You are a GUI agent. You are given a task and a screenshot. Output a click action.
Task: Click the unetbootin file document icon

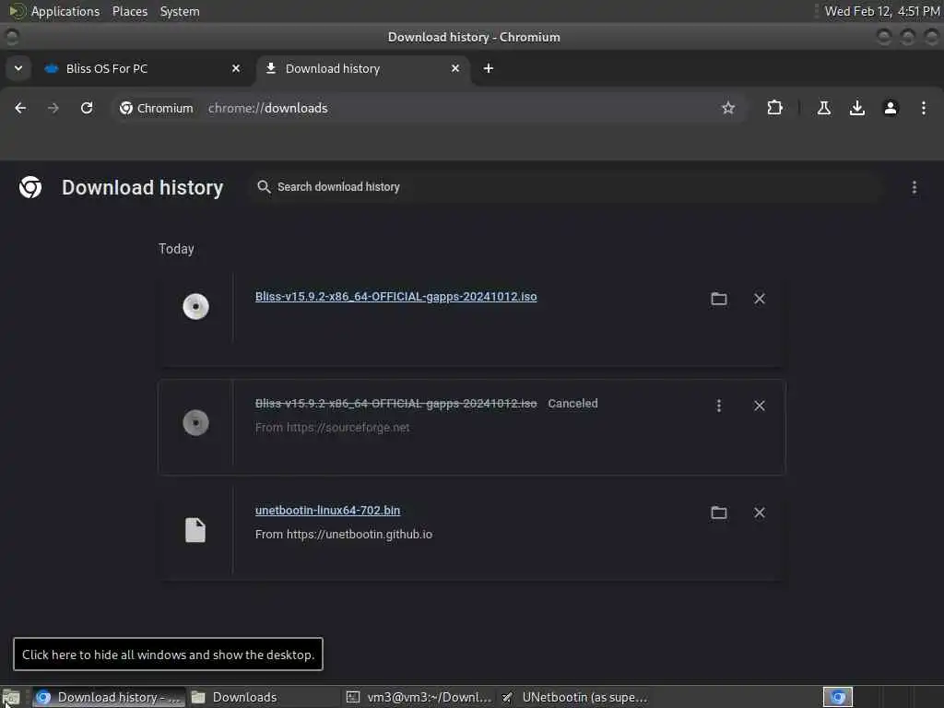tap(195, 530)
